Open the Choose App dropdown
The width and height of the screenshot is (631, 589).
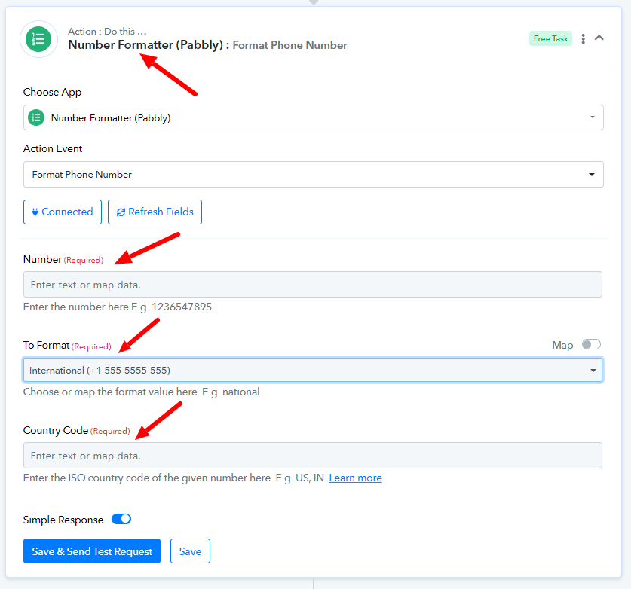[x=313, y=117]
